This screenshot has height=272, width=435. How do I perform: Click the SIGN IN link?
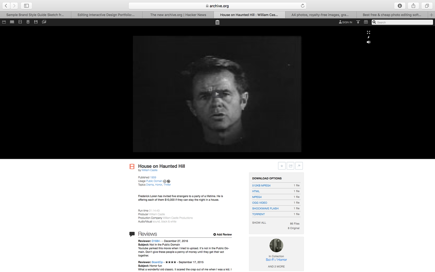(346, 22)
